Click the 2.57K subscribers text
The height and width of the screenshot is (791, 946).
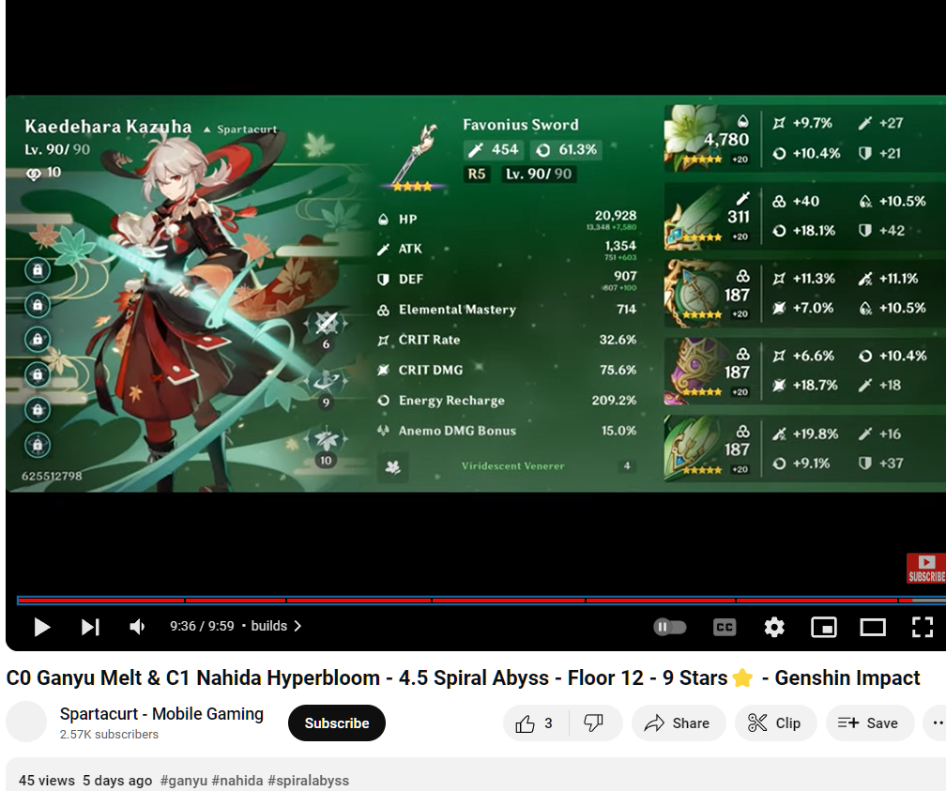point(109,735)
